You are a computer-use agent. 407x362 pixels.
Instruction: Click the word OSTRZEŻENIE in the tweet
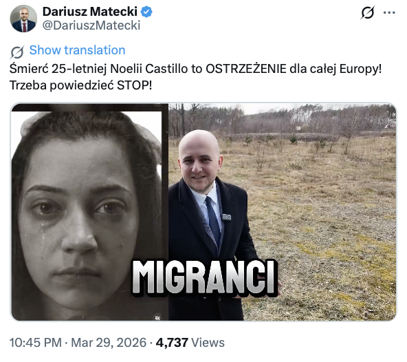[x=246, y=69]
